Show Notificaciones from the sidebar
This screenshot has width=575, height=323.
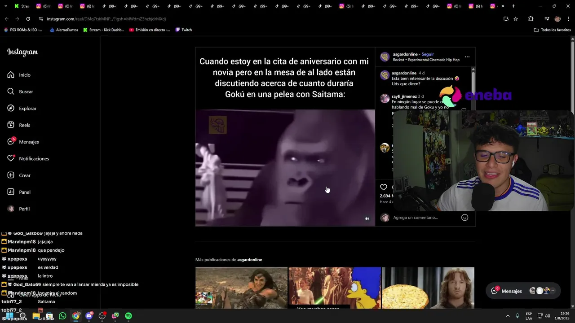coord(28,159)
